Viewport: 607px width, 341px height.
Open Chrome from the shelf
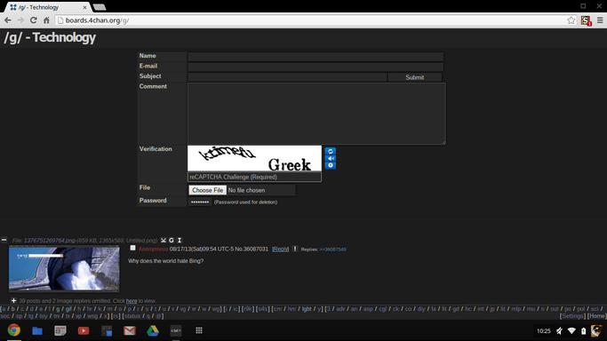[14, 330]
